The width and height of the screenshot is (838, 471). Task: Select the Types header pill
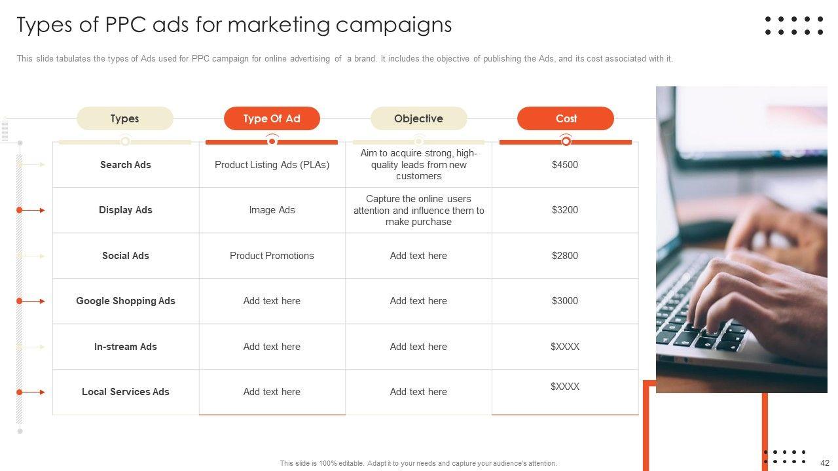(x=125, y=118)
